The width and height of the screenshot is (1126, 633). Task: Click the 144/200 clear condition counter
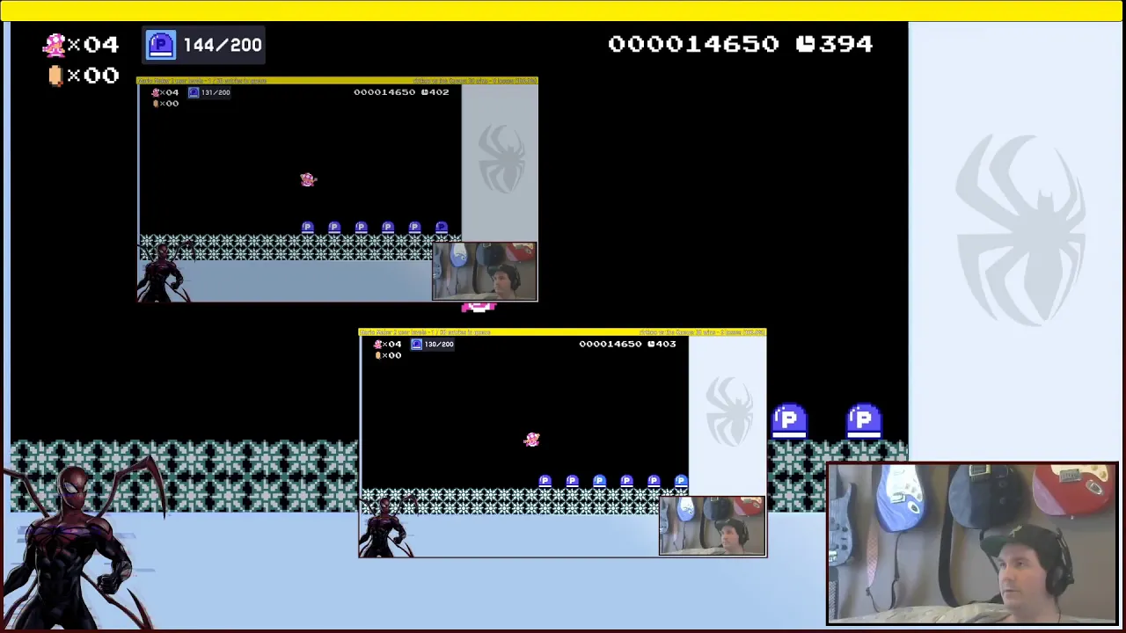coord(222,45)
